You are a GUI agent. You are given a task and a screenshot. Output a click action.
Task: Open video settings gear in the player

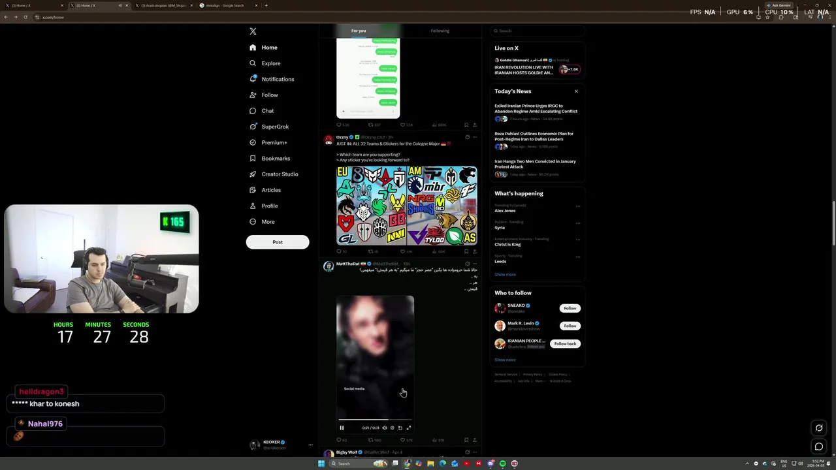point(392,428)
